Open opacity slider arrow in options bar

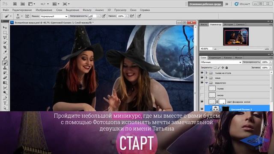(98, 16)
